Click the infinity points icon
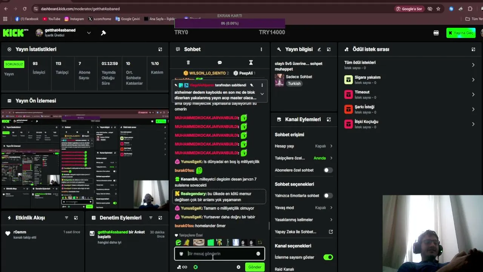Viewport: 483px width, 272px height. click(x=182, y=267)
